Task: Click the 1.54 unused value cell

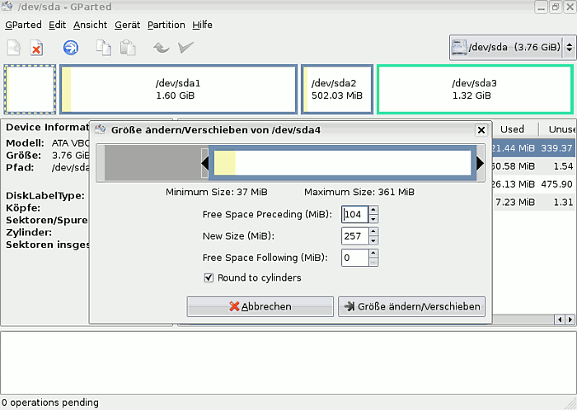Action: pyautogui.click(x=563, y=166)
